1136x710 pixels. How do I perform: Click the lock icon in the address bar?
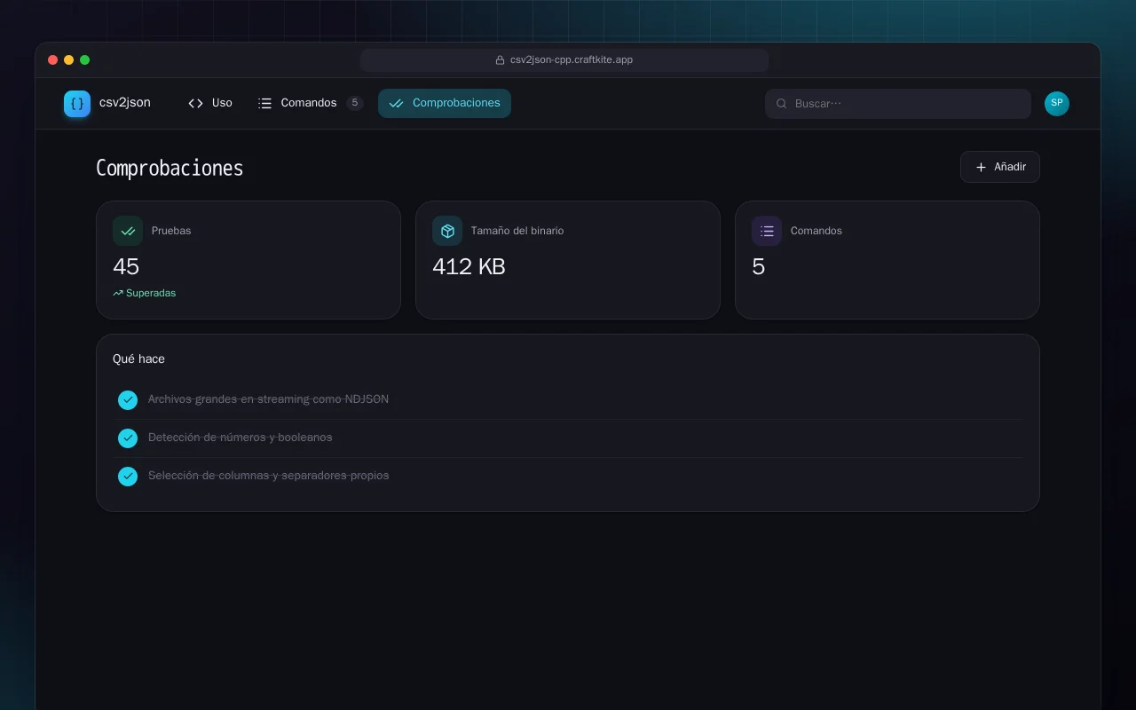coord(501,60)
